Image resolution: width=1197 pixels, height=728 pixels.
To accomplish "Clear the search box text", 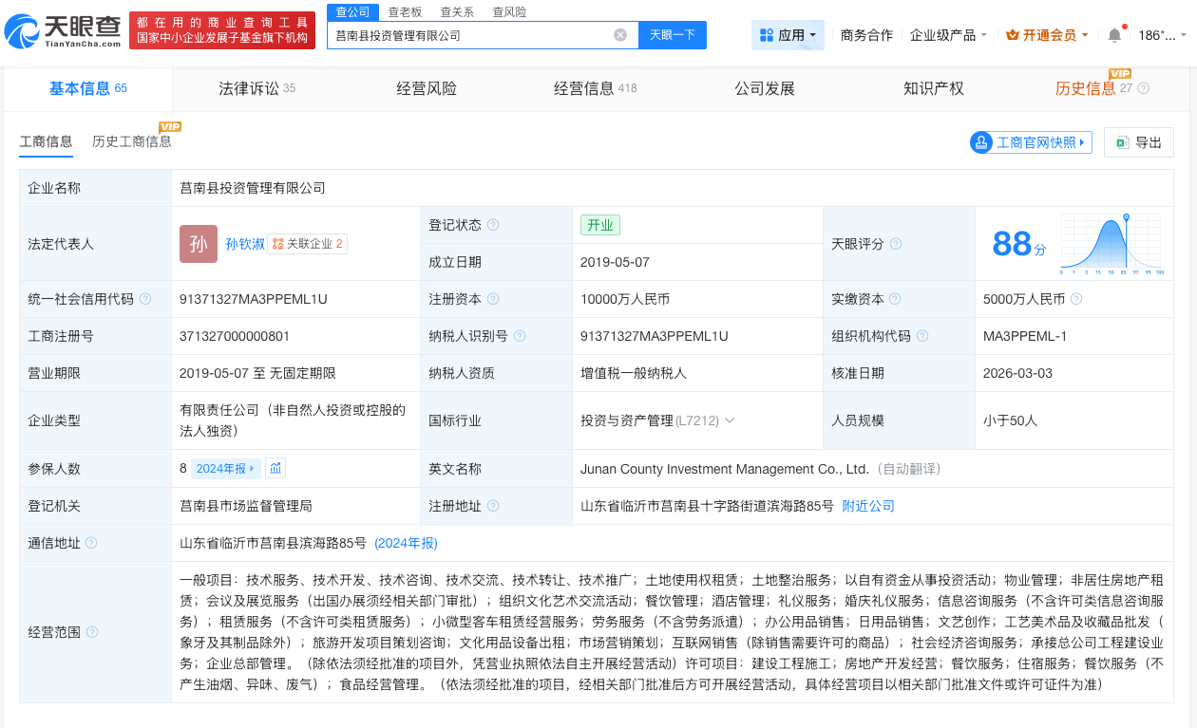I will point(620,35).
